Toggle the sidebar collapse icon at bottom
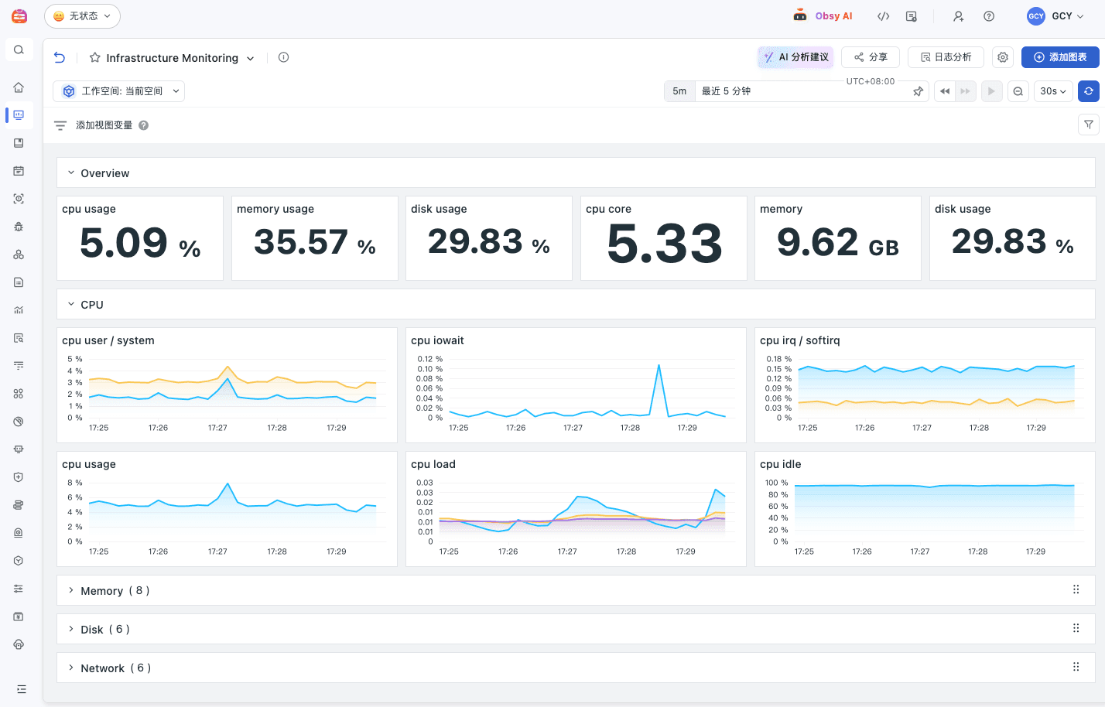Viewport: 1105px width, 707px height. point(21,689)
